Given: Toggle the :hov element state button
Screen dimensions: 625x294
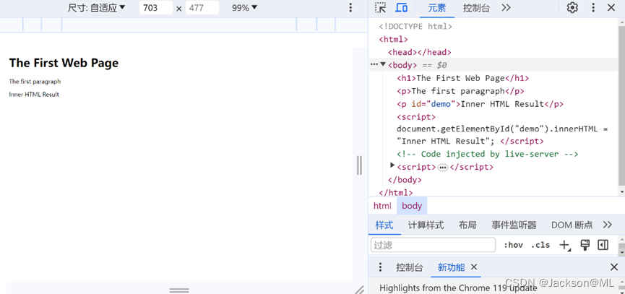Looking at the screenshot, I should click(x=514, y=245).
